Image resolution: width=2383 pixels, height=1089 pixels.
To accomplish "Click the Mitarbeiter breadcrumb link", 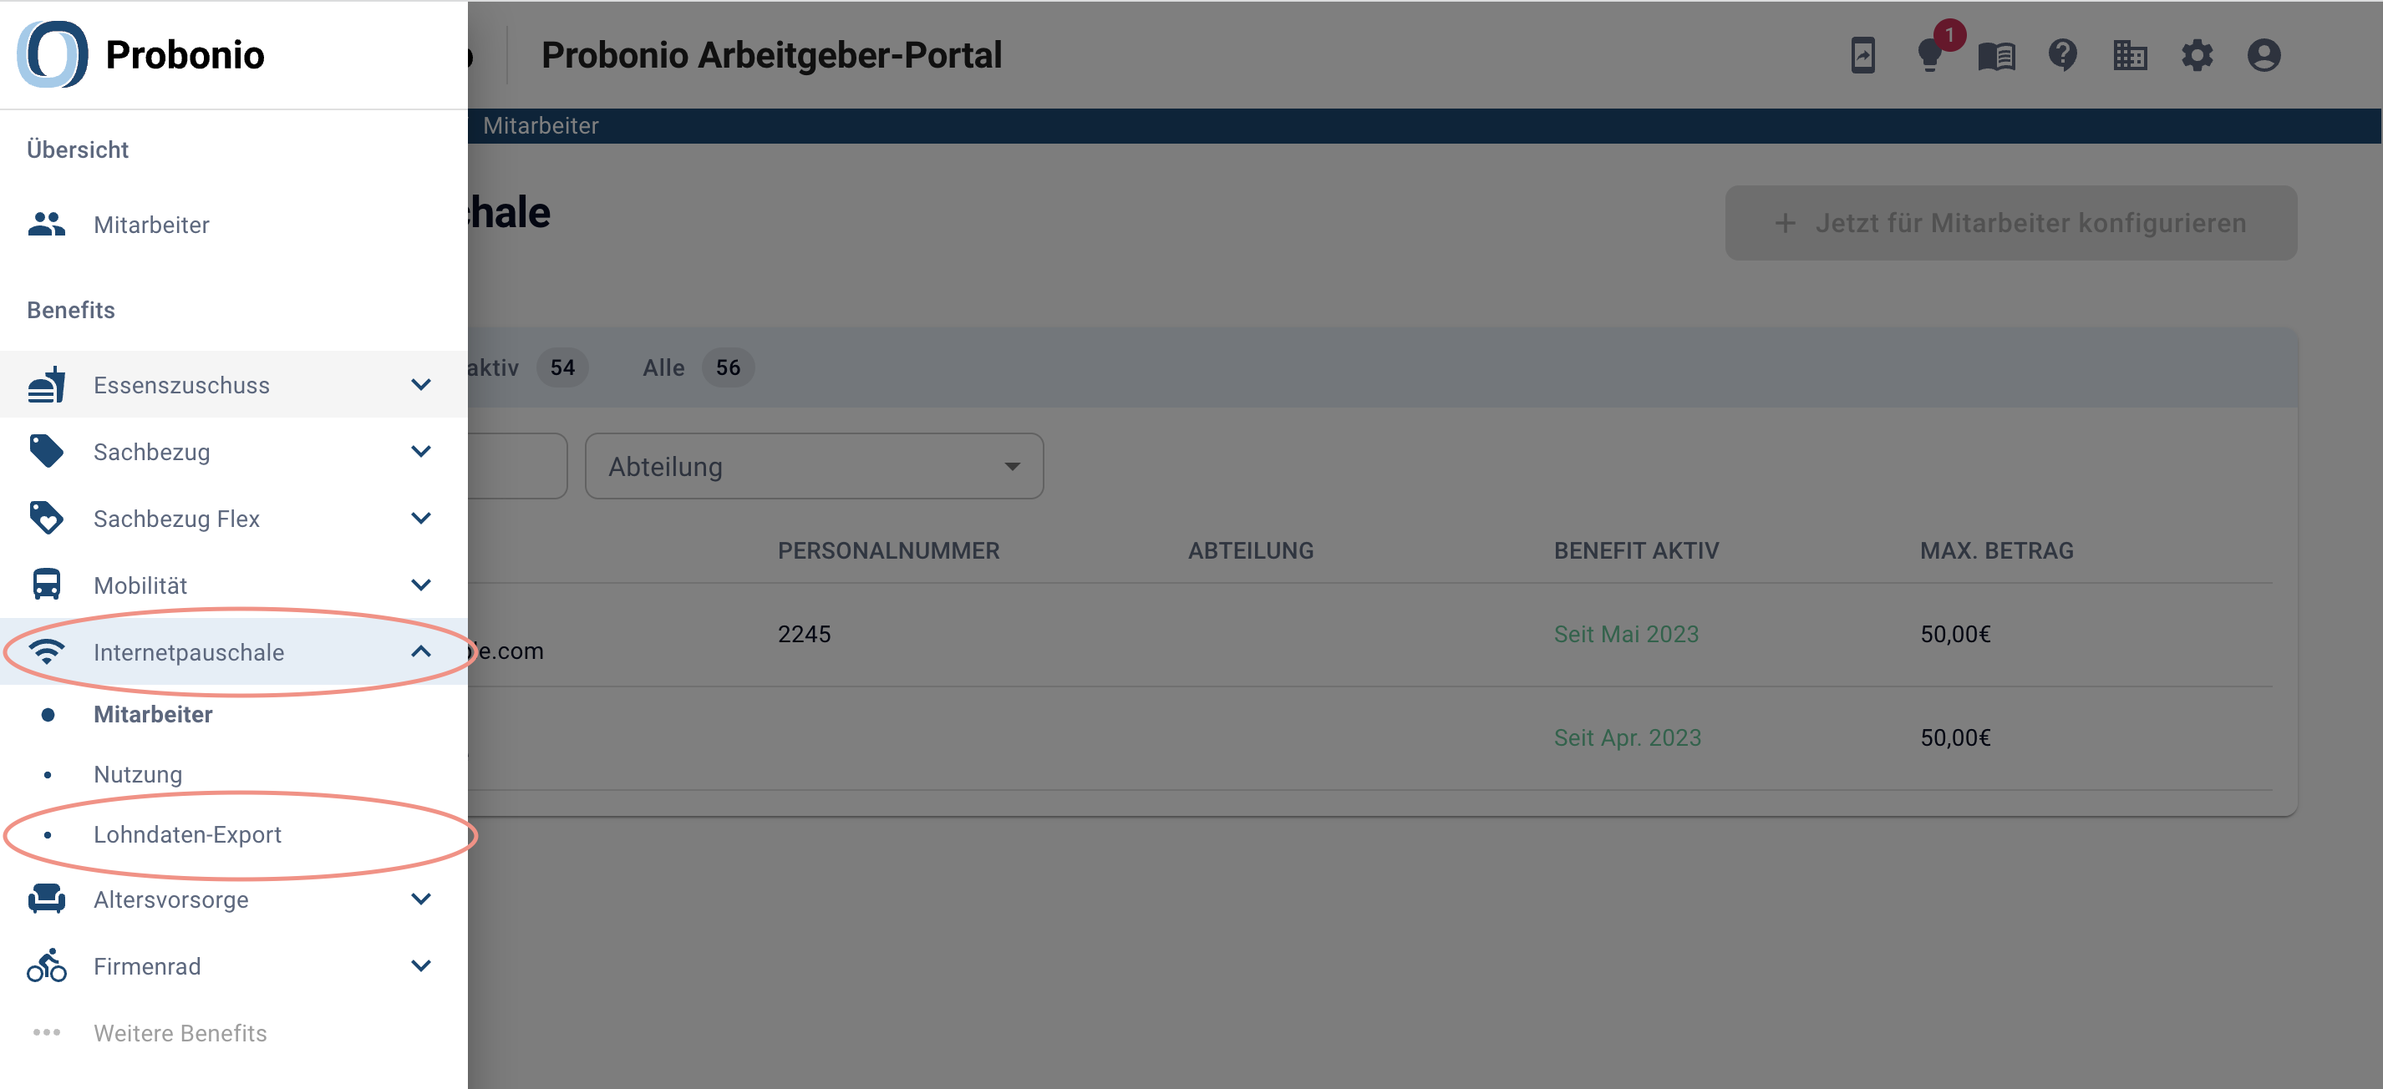I will (x=541, y=126).
